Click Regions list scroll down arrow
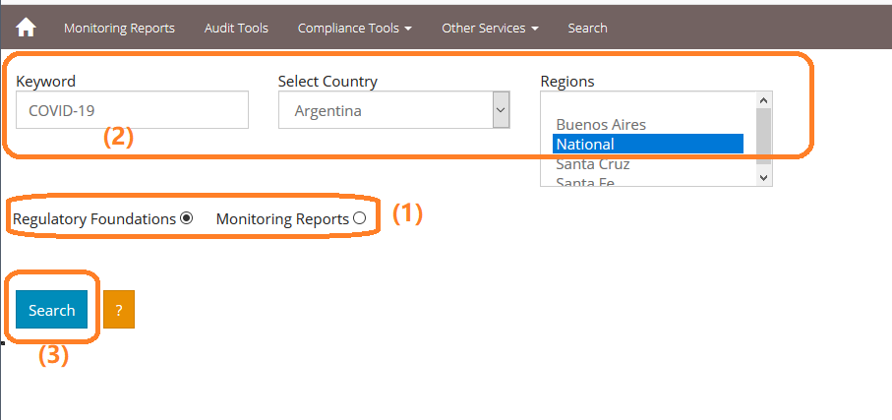 coord(763,178)
